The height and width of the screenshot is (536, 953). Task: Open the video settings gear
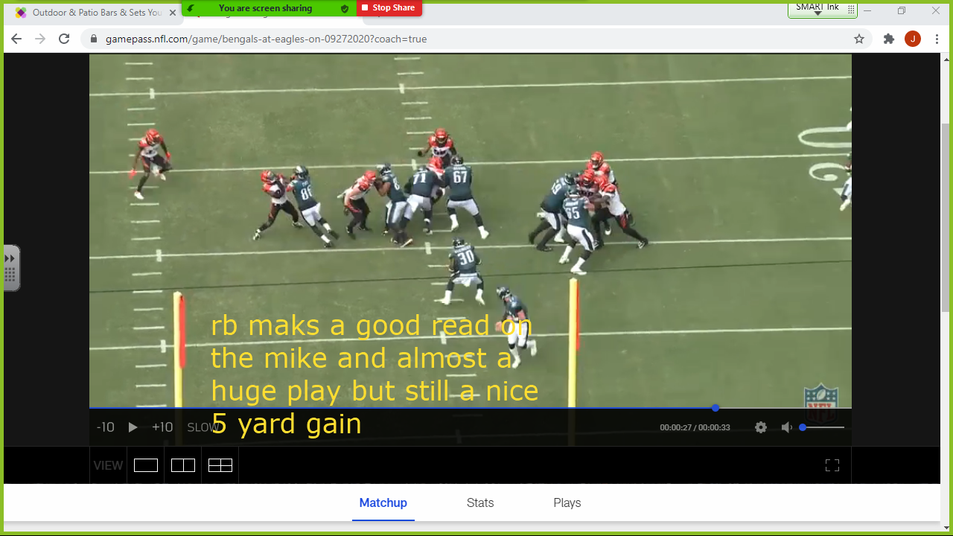[760, 427]
